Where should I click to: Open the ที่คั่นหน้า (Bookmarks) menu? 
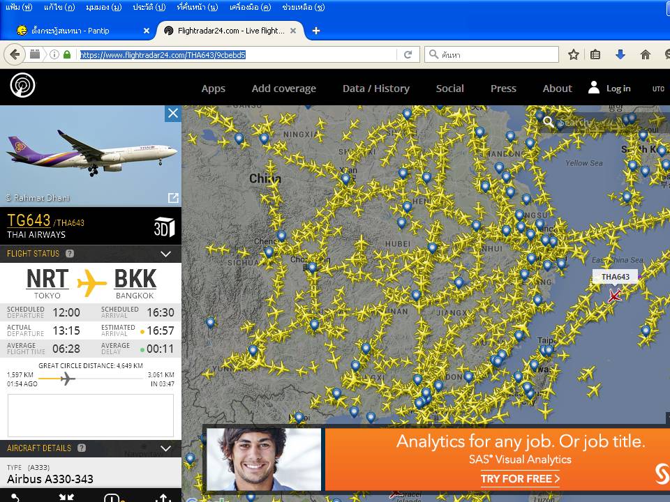[197, 7]
